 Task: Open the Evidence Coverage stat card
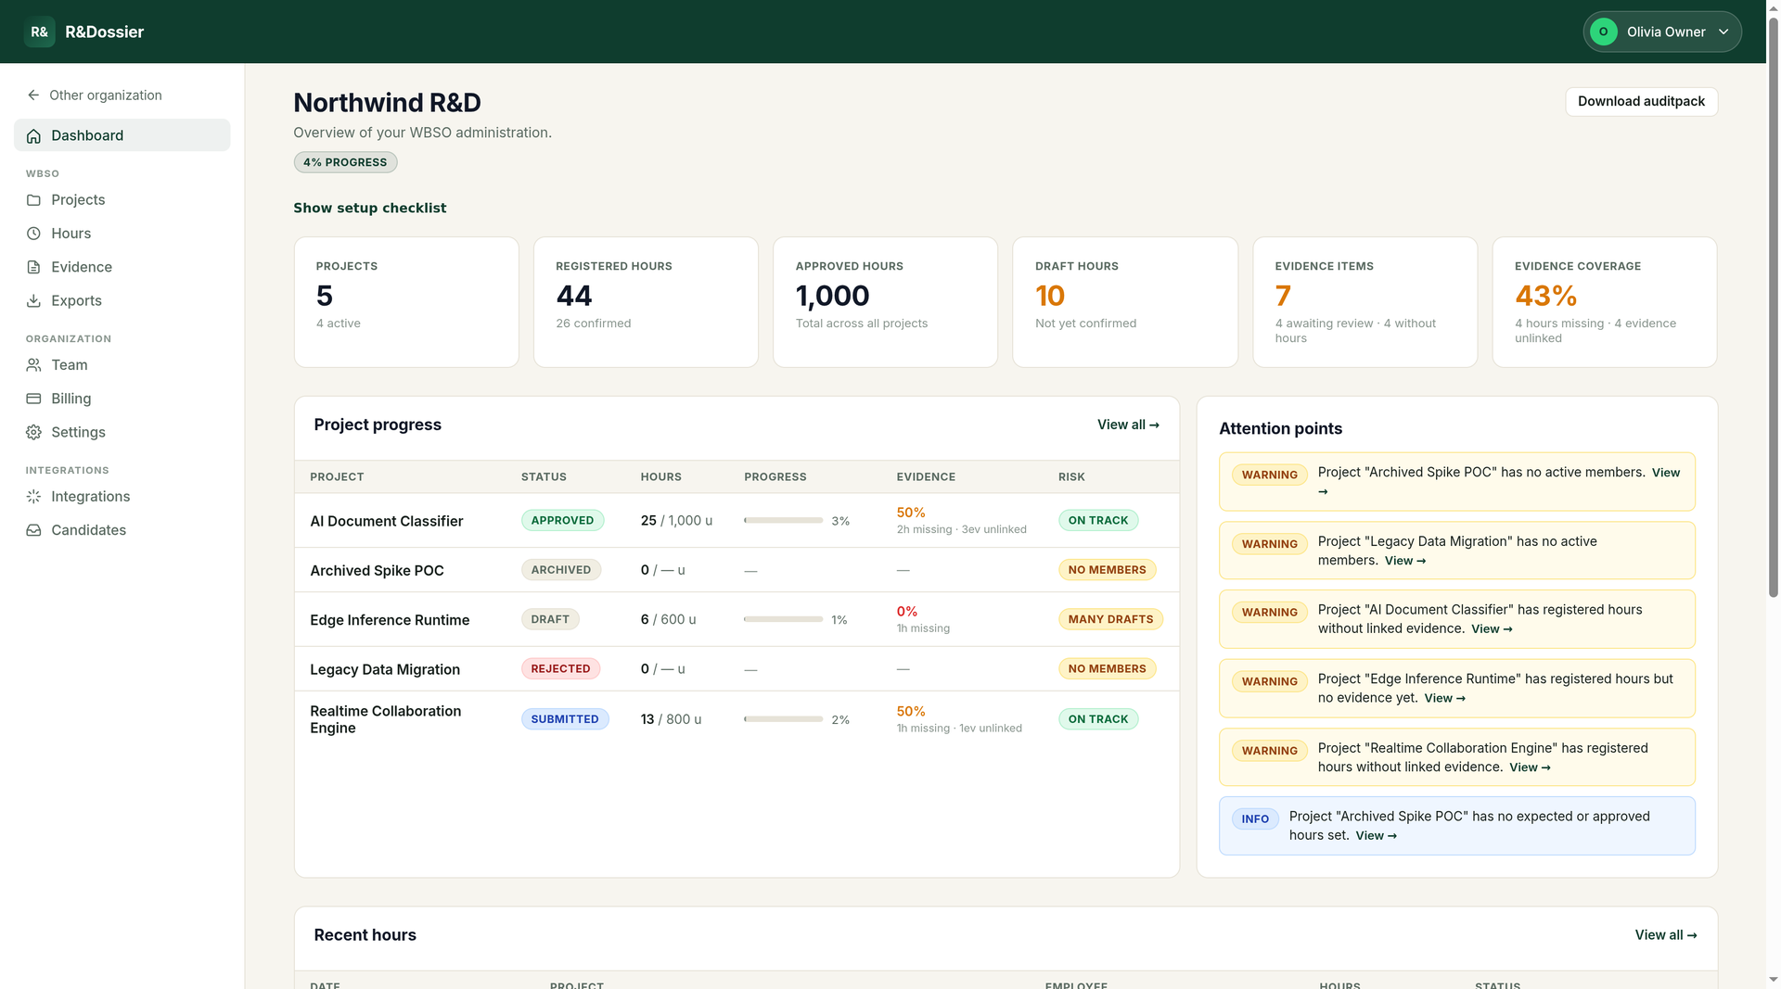tap(1604, 302)
